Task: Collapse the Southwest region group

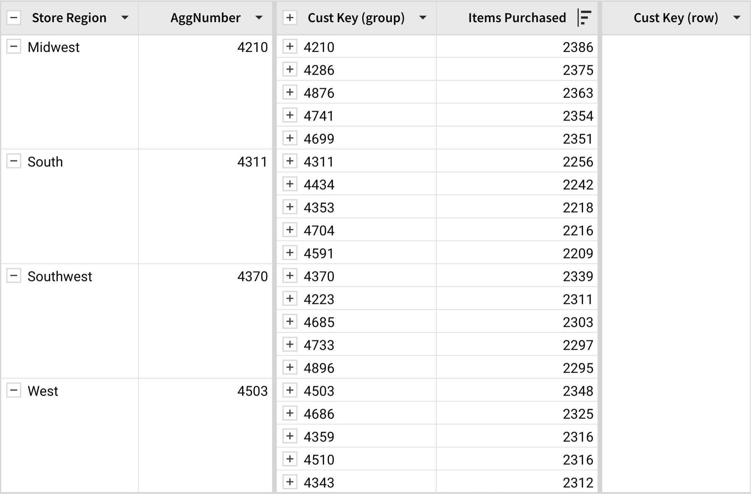Action: (14, 276)
